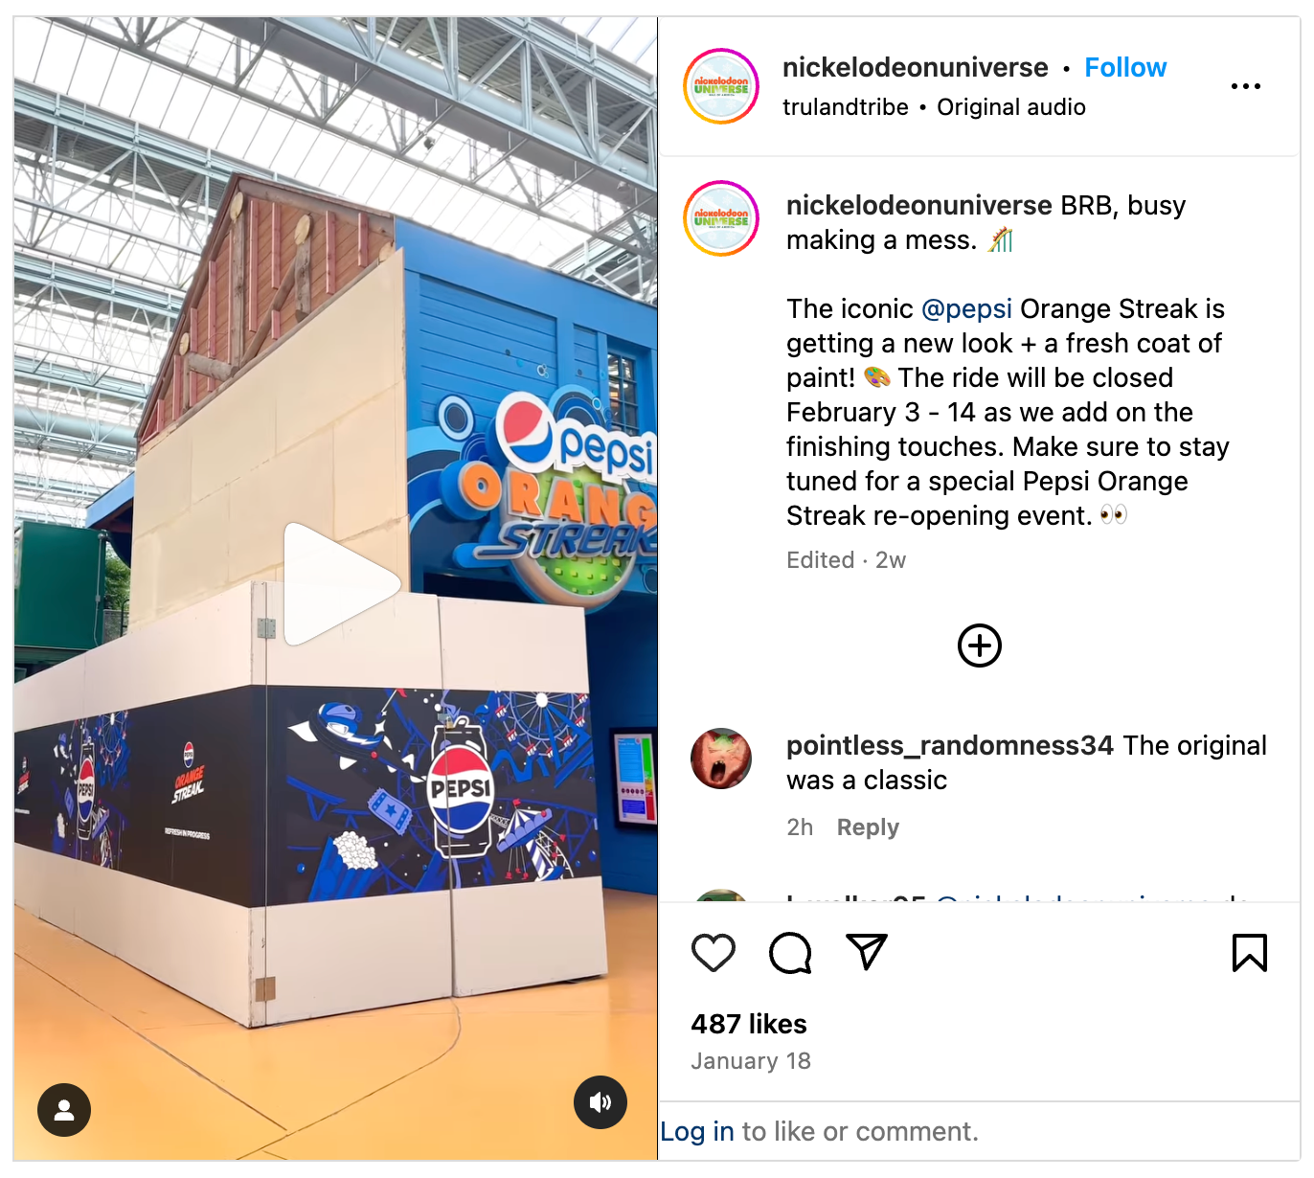Open comments with the speech bubble icon
Image resolution: width=1314 pixels, height=1178 pixels.
(x=790, y=953)
